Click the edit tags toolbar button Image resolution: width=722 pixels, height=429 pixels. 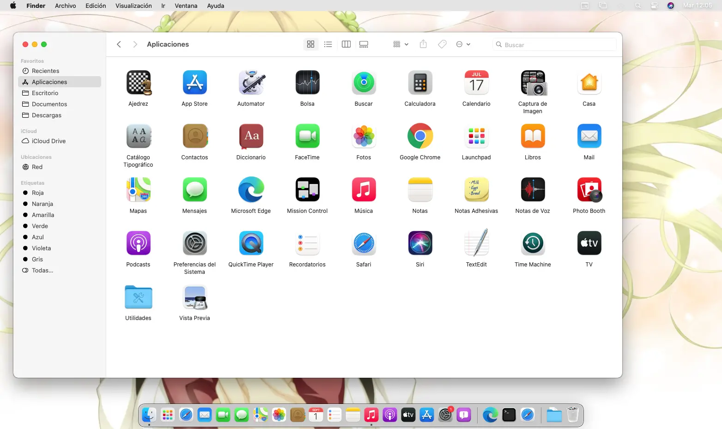click(x=442, y=44)
